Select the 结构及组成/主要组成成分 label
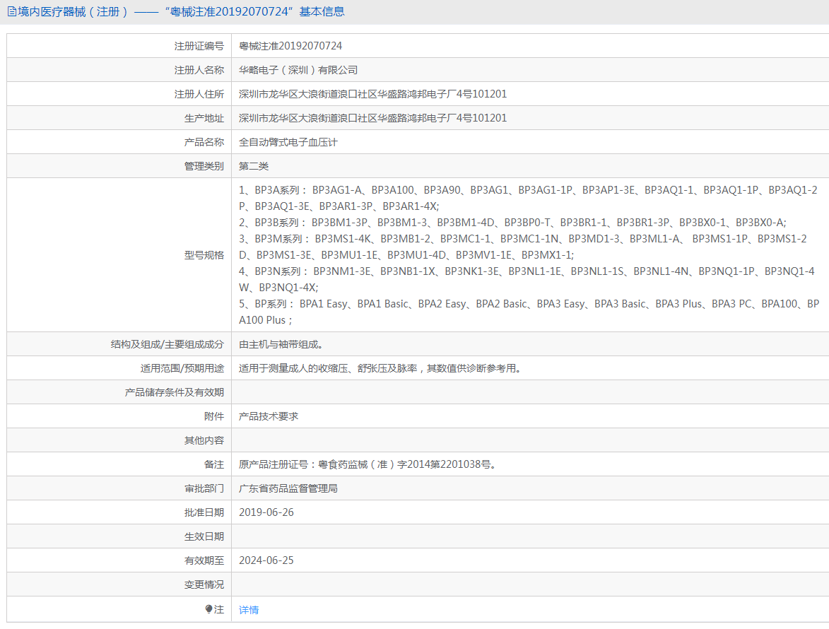The width and height of the screenshot is (829, 629). coord(167,345)
